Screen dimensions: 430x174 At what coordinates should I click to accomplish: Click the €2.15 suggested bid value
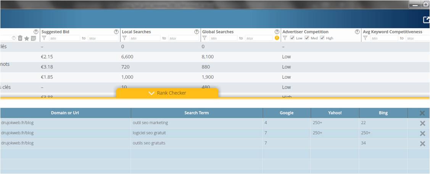(47, 57)
